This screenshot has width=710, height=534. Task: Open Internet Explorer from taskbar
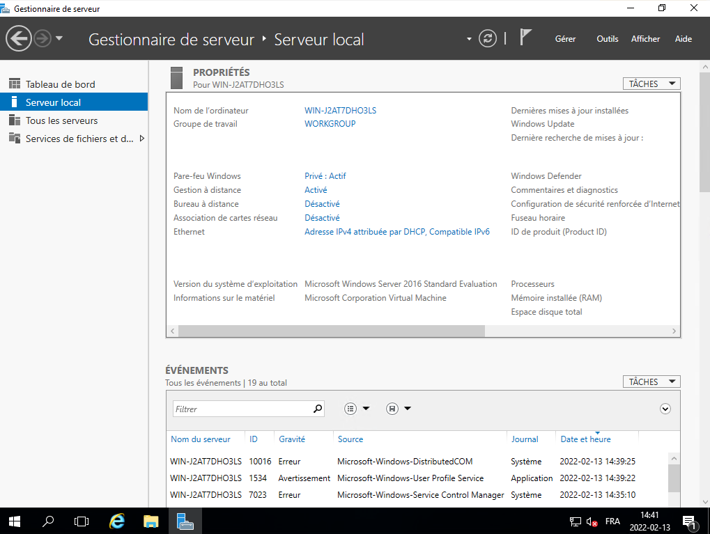tap(118, 521)
